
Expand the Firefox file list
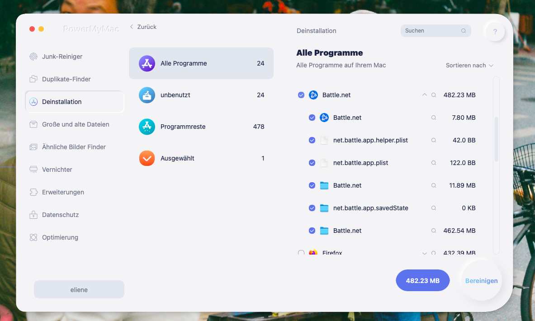[x=425, y=253]
